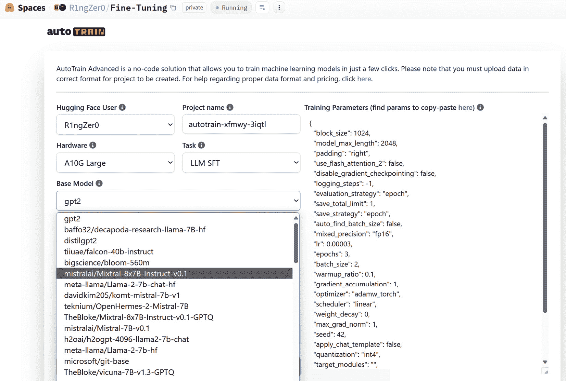Click the "seed": 42 line
Viewport: 566px width, 381px height.
click(330, 335)
